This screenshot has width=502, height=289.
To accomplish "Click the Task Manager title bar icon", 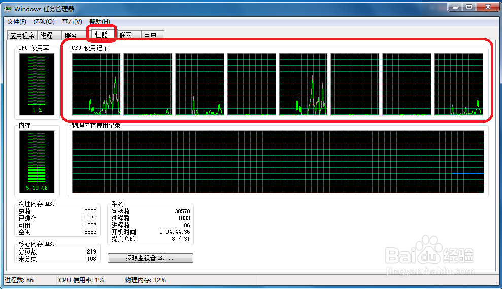I will pos(8,9).
